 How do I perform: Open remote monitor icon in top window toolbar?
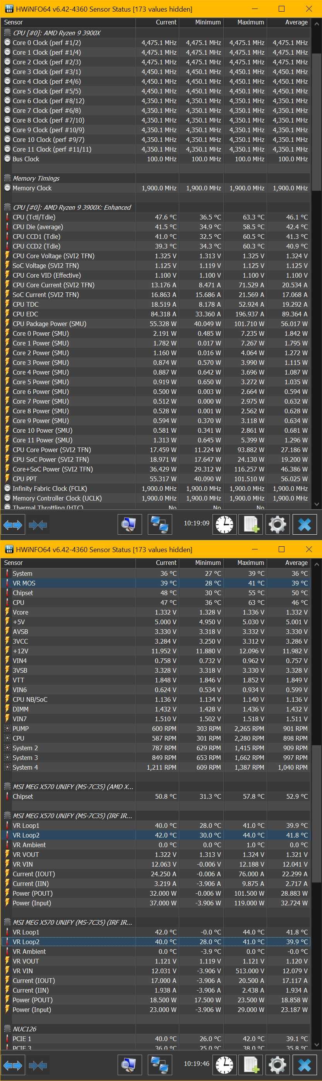129,525
